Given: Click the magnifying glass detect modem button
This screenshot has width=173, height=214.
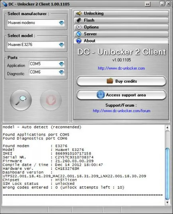Looking at the screenshot, I should pyautogui.click(x=21, y=100).
